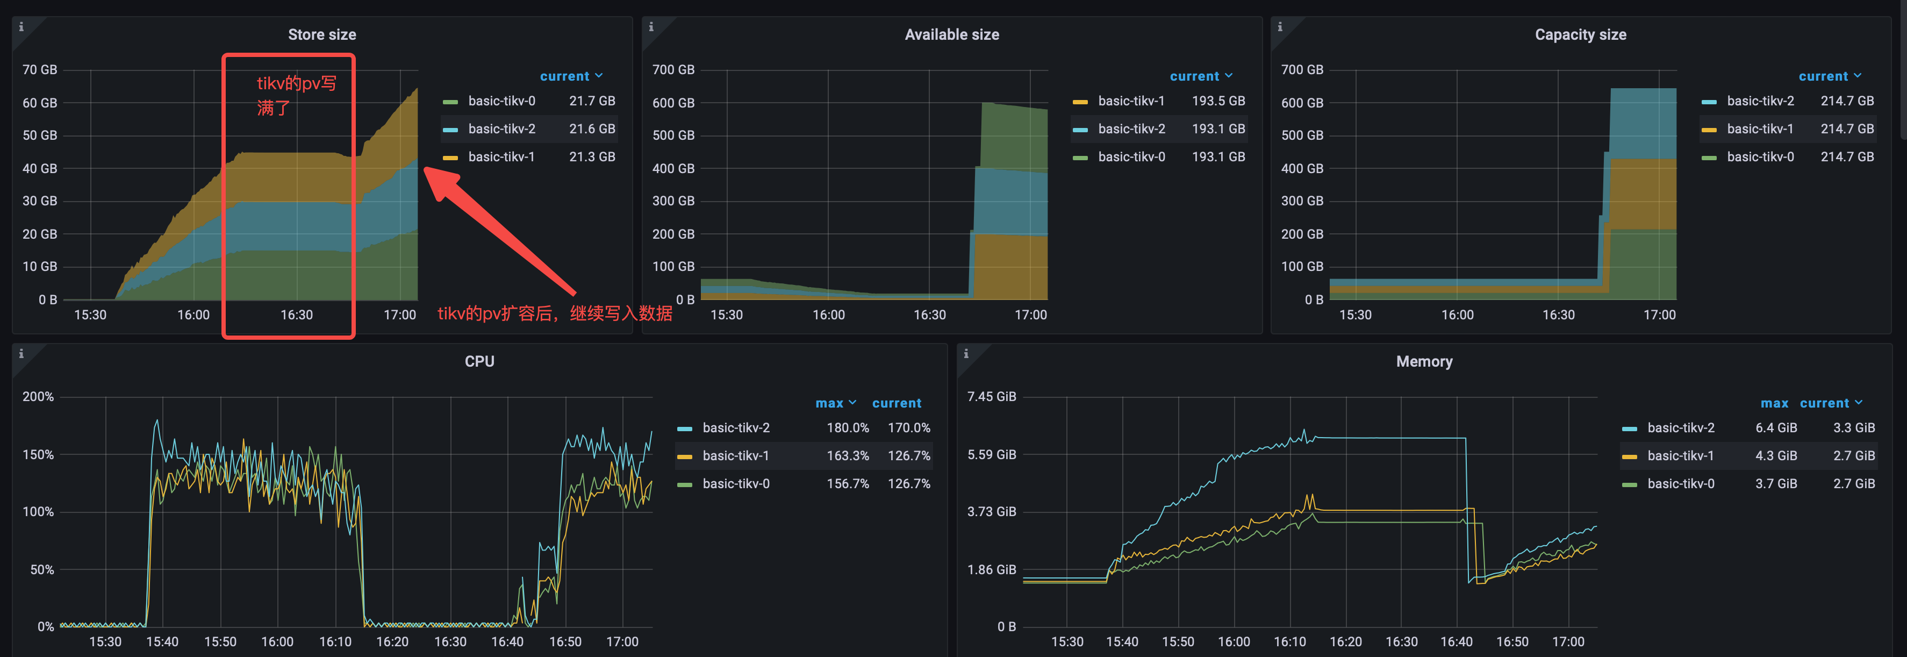This screenshot has width=1907, height=657.
Task: Toggle basic-tikv-0 series in Store size legend
Action: click(501, 101)
